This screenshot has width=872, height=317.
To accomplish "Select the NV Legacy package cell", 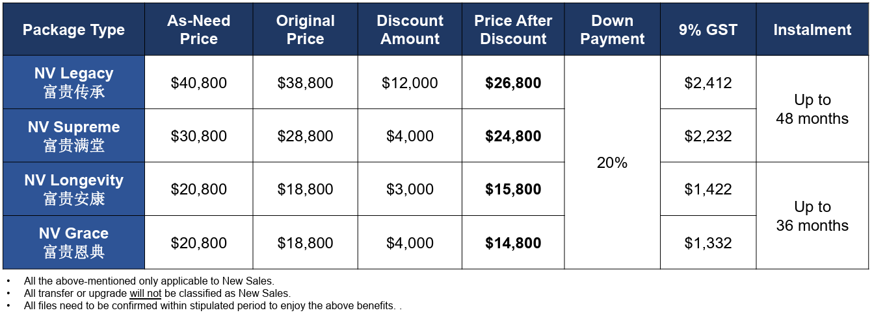I will [x=73, y=82].
